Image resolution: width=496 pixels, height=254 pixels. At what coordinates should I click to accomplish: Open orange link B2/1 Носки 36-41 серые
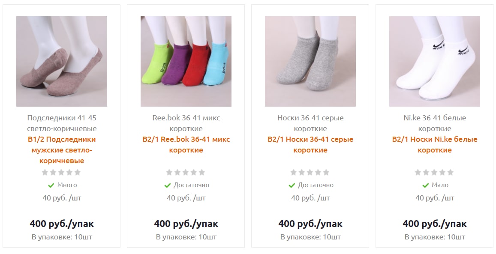[x=310, y=145]
